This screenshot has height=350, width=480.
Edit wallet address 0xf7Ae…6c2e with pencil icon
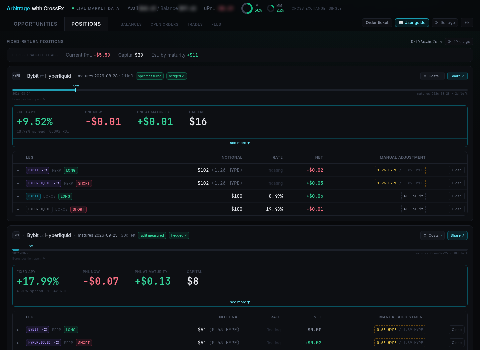point(441,42)
